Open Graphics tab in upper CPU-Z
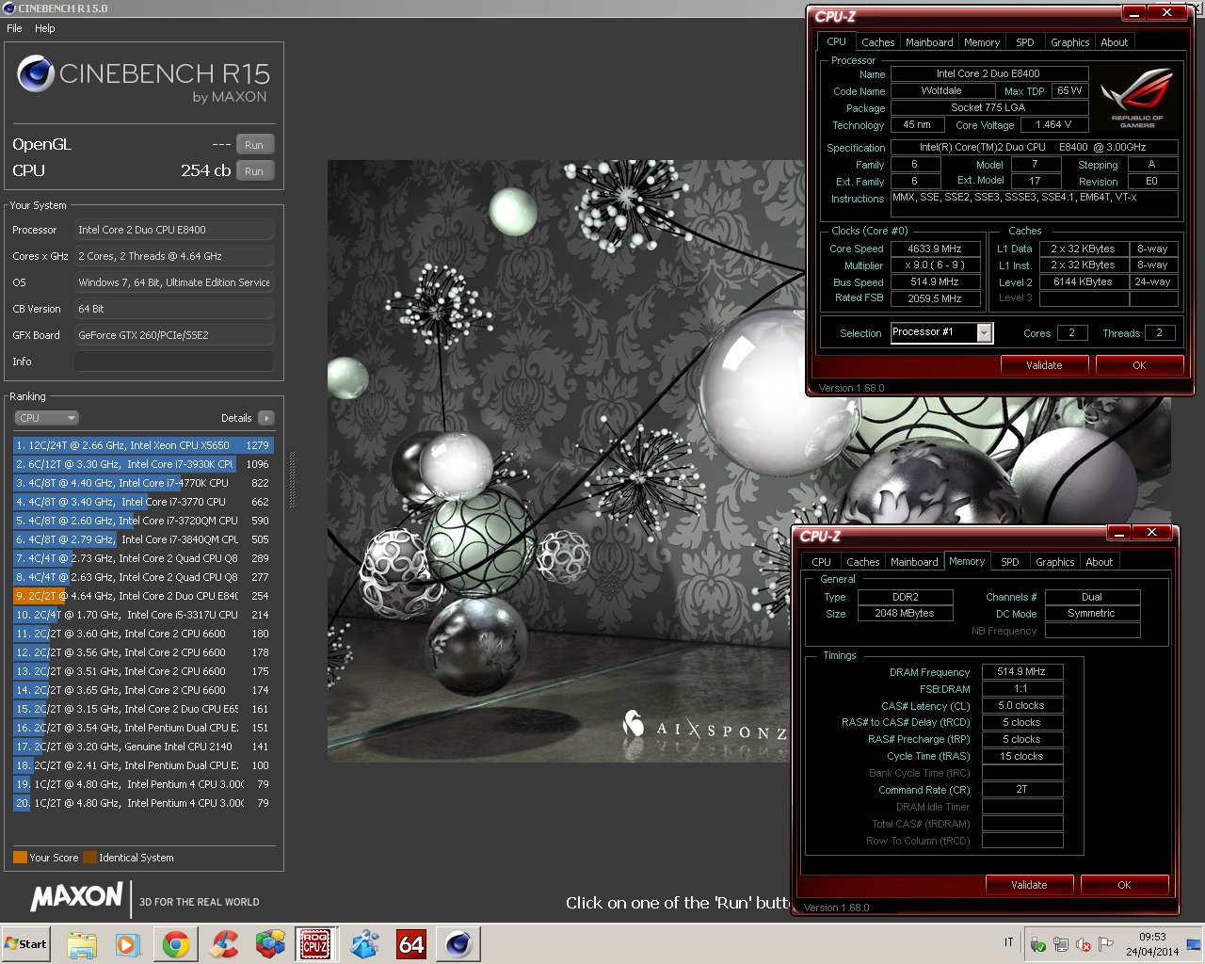The width and height of the screenshot is (1205, 964). (1070, 42)
